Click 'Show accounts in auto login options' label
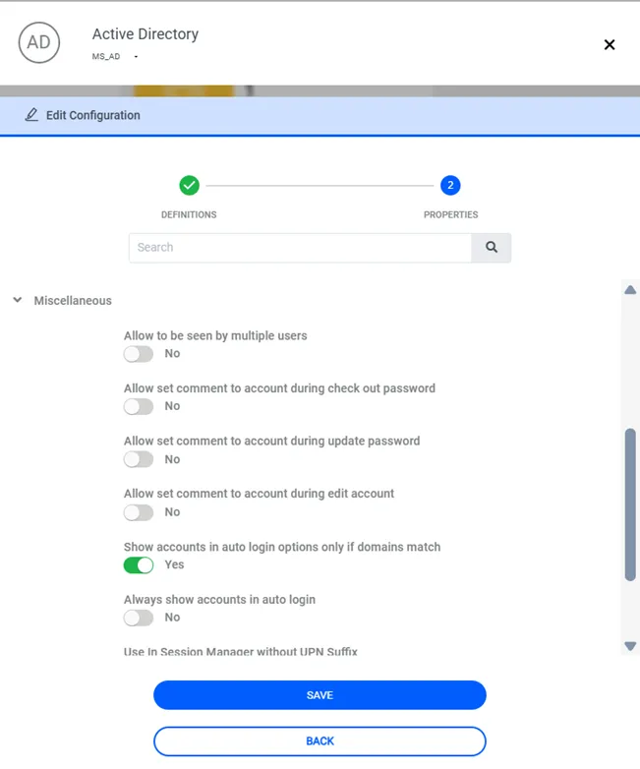Viewport: 640px width, 769px height. 282,547
